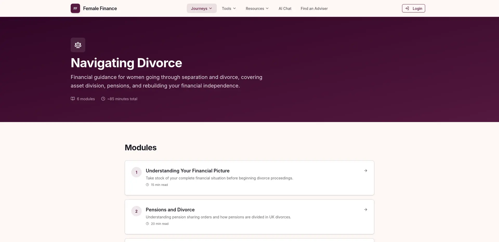Screen dimensions: 499x242
Task: Click the Female Finance brand name
Action: point(100,8)
